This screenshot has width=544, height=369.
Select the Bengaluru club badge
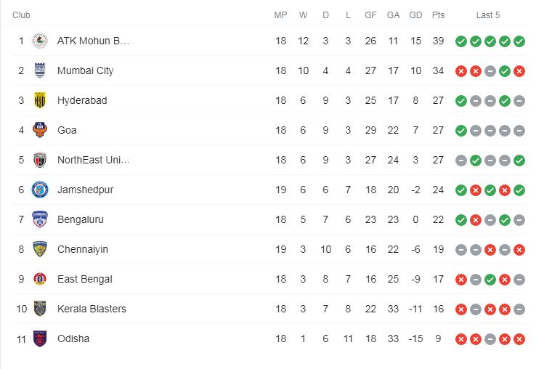pos(40,219)
